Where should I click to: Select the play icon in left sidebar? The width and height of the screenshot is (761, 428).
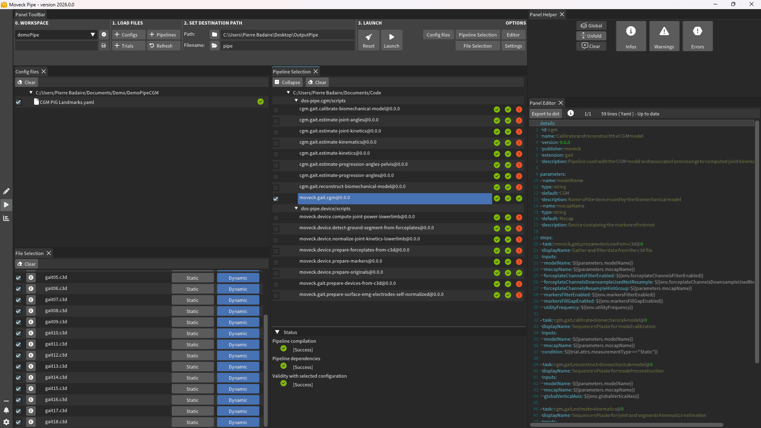coord(6,205)
